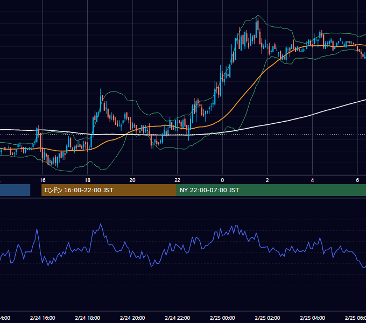The image size is (366, 323).
Task: Click the hour label 4 on price chart axis
Action: (312, 180)
